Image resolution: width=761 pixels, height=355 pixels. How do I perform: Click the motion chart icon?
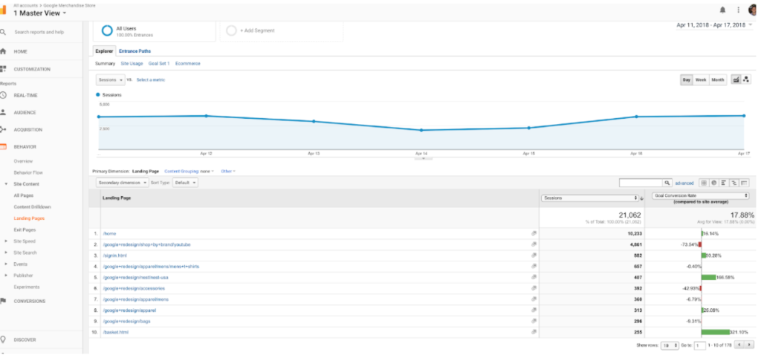point(745,79)
